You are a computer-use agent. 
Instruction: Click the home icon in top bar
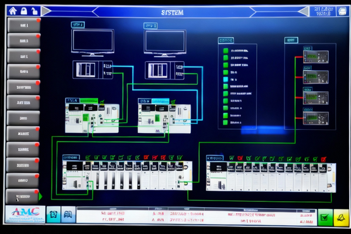12,11
